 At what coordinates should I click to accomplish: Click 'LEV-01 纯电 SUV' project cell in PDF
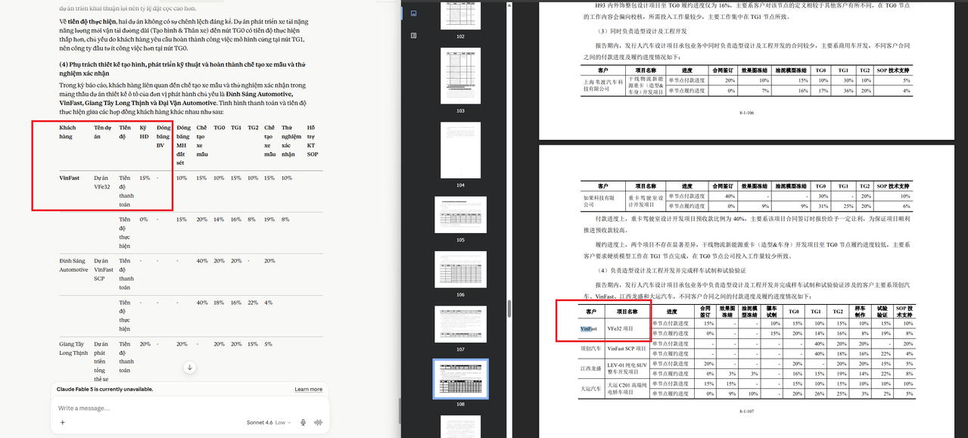coord(627,368)
